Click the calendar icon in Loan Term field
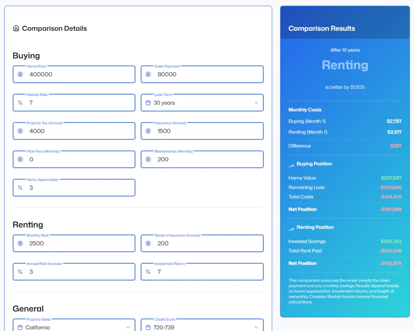 tap(148, 103)
